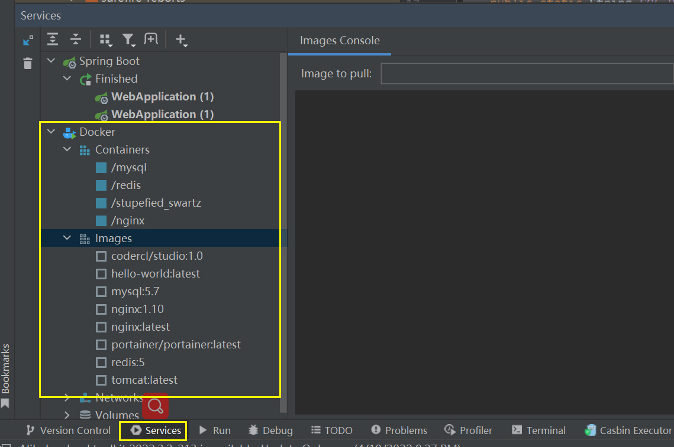Collapse the Finished tree node
The image size is (674, 447).
[x=67, y=78]
